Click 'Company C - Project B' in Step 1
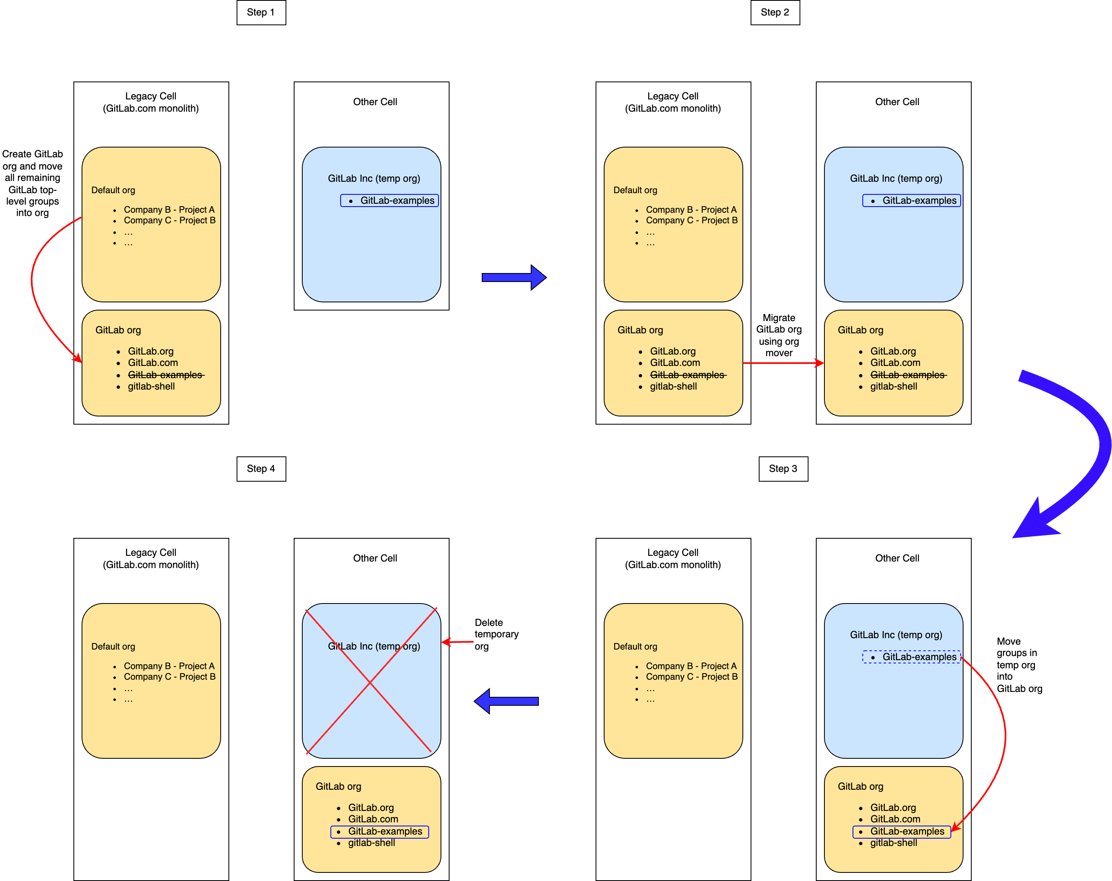Image resolution: width=1112 pixels, height=881 pixels. tap(170, 220)
